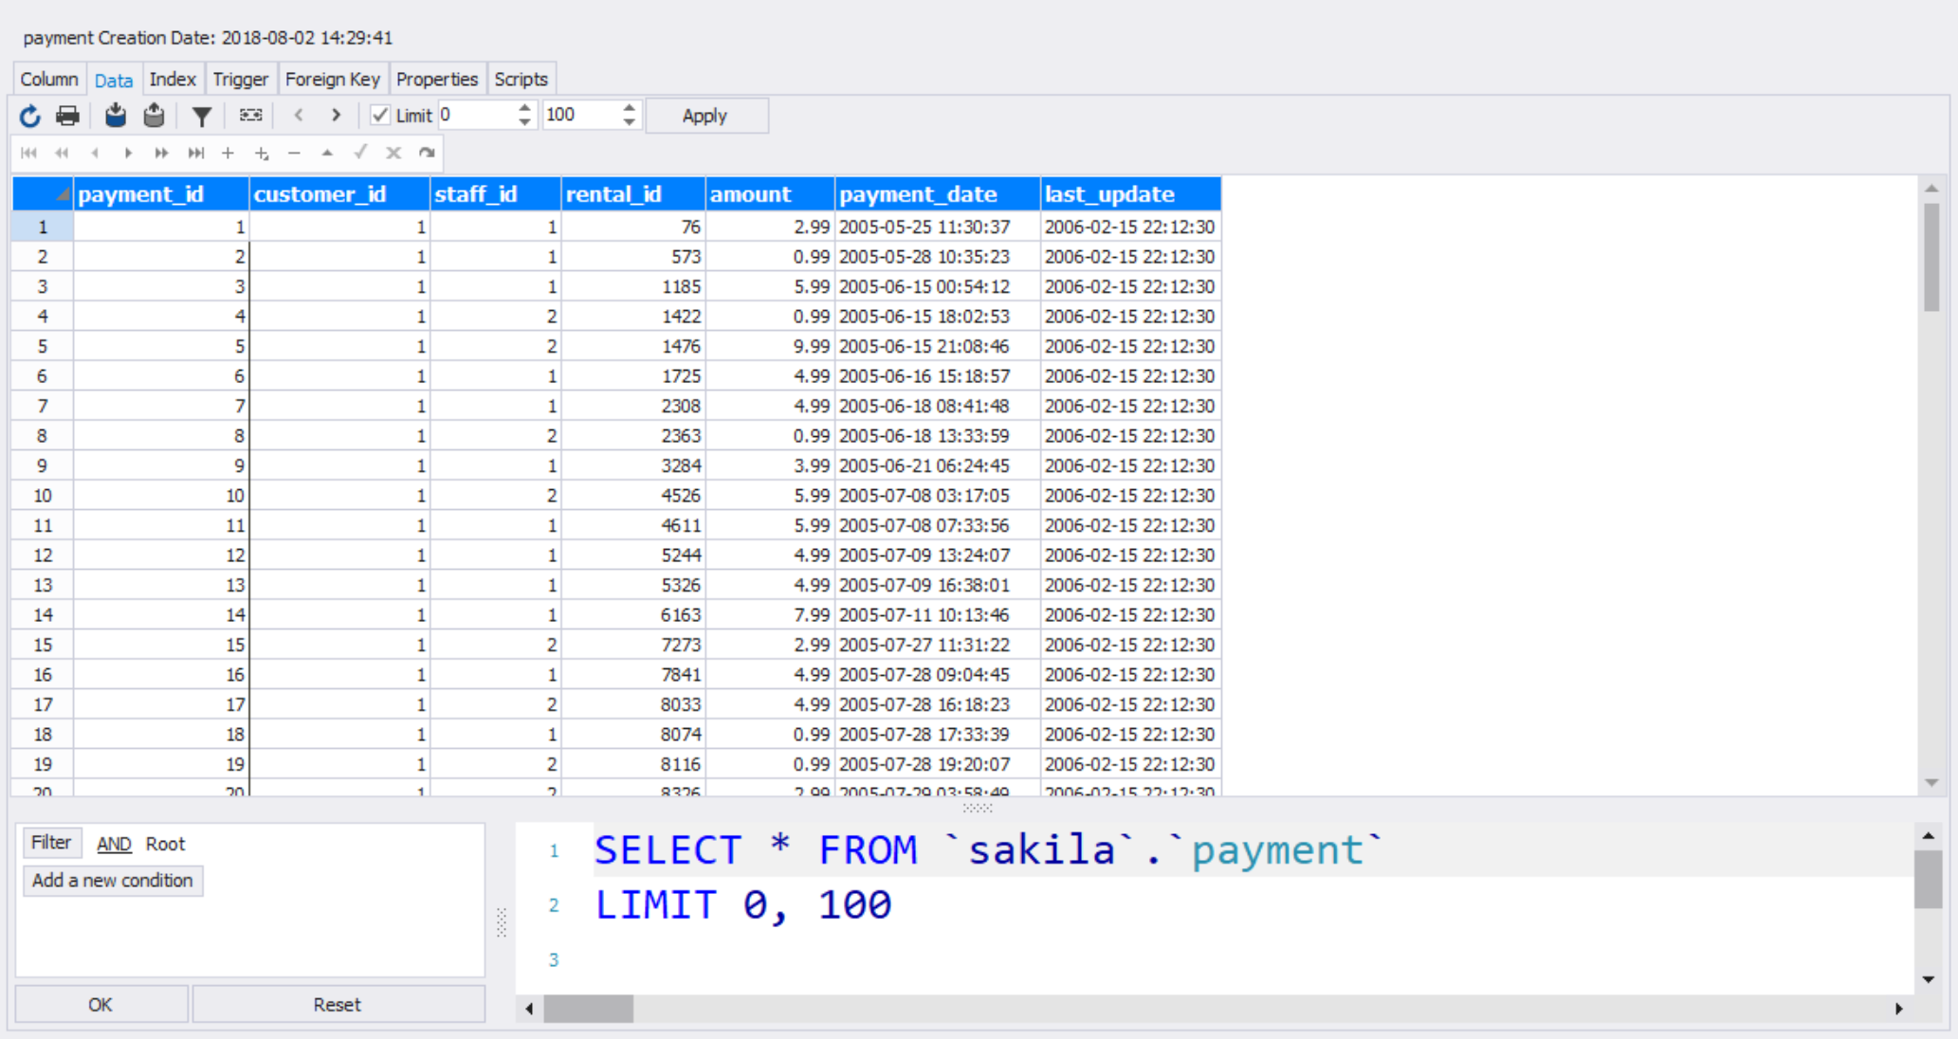Click SQL line SELECT * FROM sakila.payment

point(988,850)
